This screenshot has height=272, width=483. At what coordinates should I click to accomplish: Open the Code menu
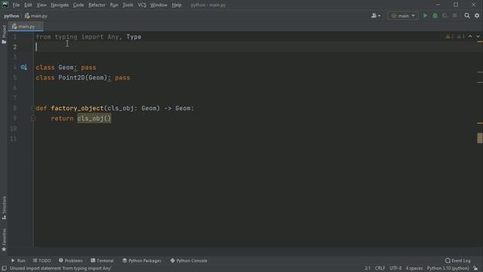pyautogui.click(x=78, y=5)
